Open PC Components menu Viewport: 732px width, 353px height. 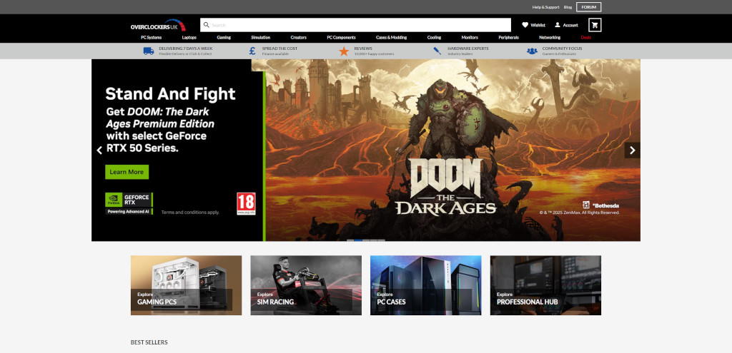tap(341, 37)
